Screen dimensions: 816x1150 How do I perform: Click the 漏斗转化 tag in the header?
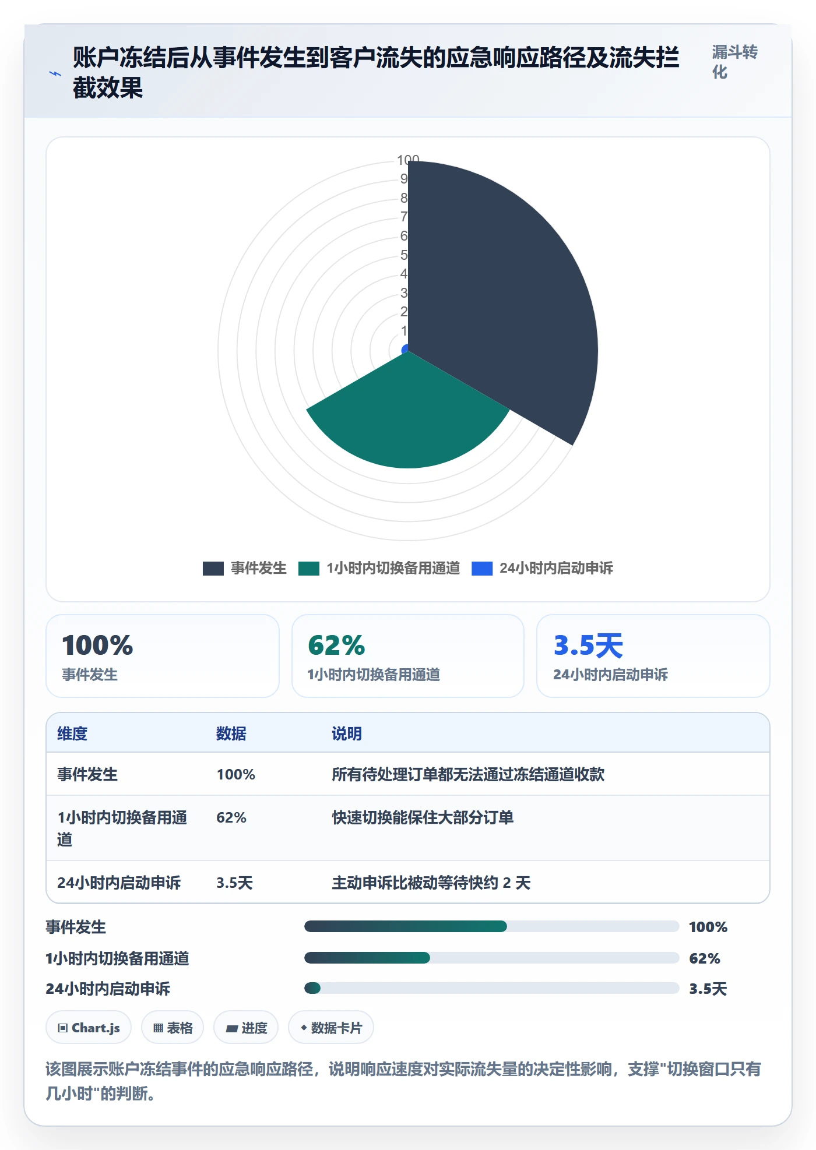[x=734, y=62]
